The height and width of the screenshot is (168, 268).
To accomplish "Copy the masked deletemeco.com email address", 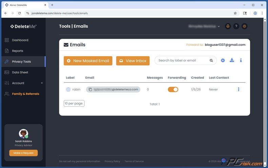I will pos(90,89).
